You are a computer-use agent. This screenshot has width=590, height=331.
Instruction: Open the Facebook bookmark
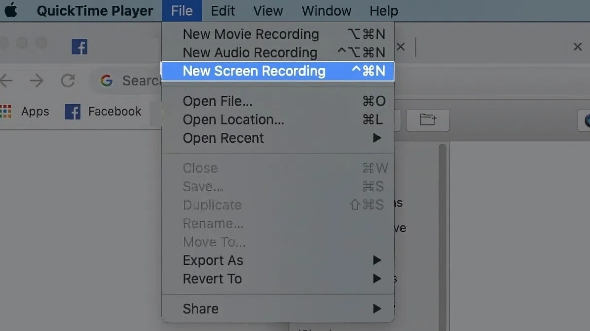click(x=103, y=112)
